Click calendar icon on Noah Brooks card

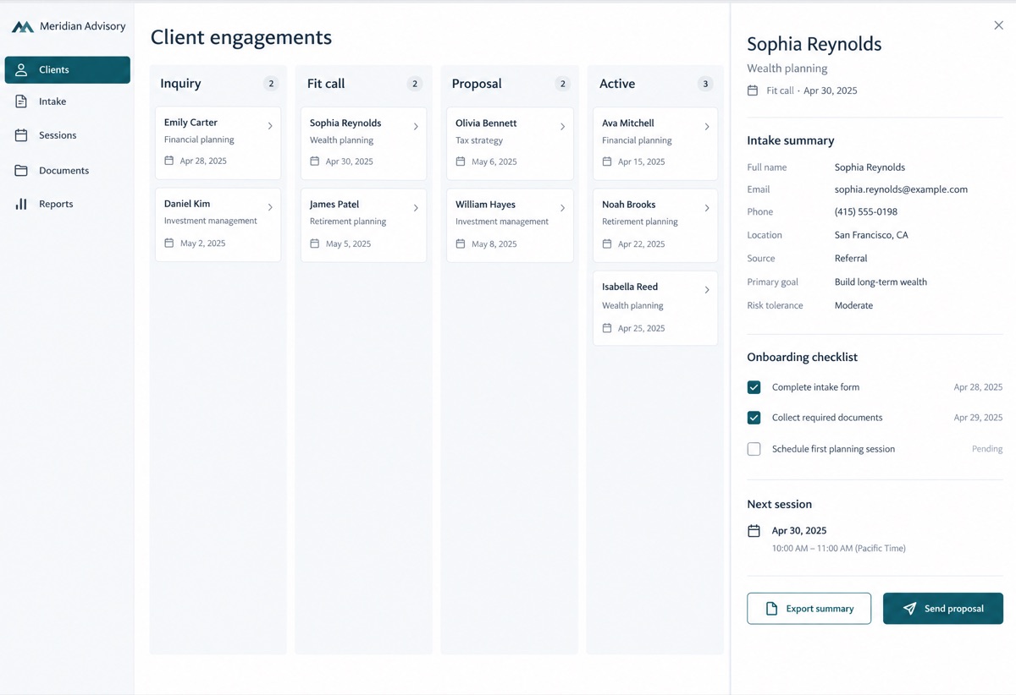coord(607,244)
